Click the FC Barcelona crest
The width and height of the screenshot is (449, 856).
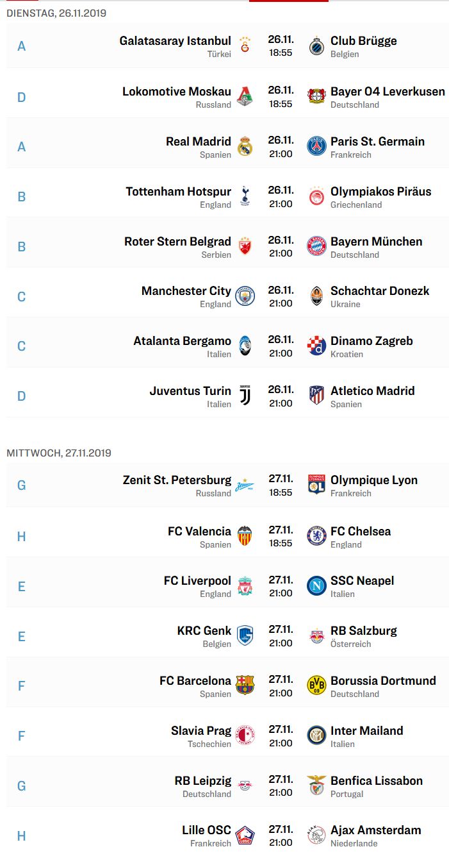tap(245, 685)
